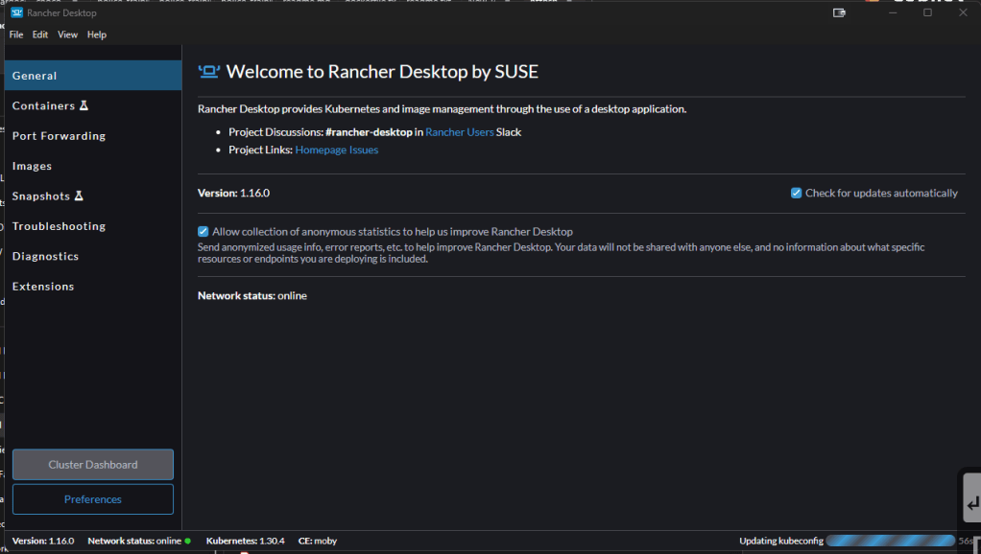Open the Edit menu
This screenshot has width=981, height=554.
coord(40,35)
